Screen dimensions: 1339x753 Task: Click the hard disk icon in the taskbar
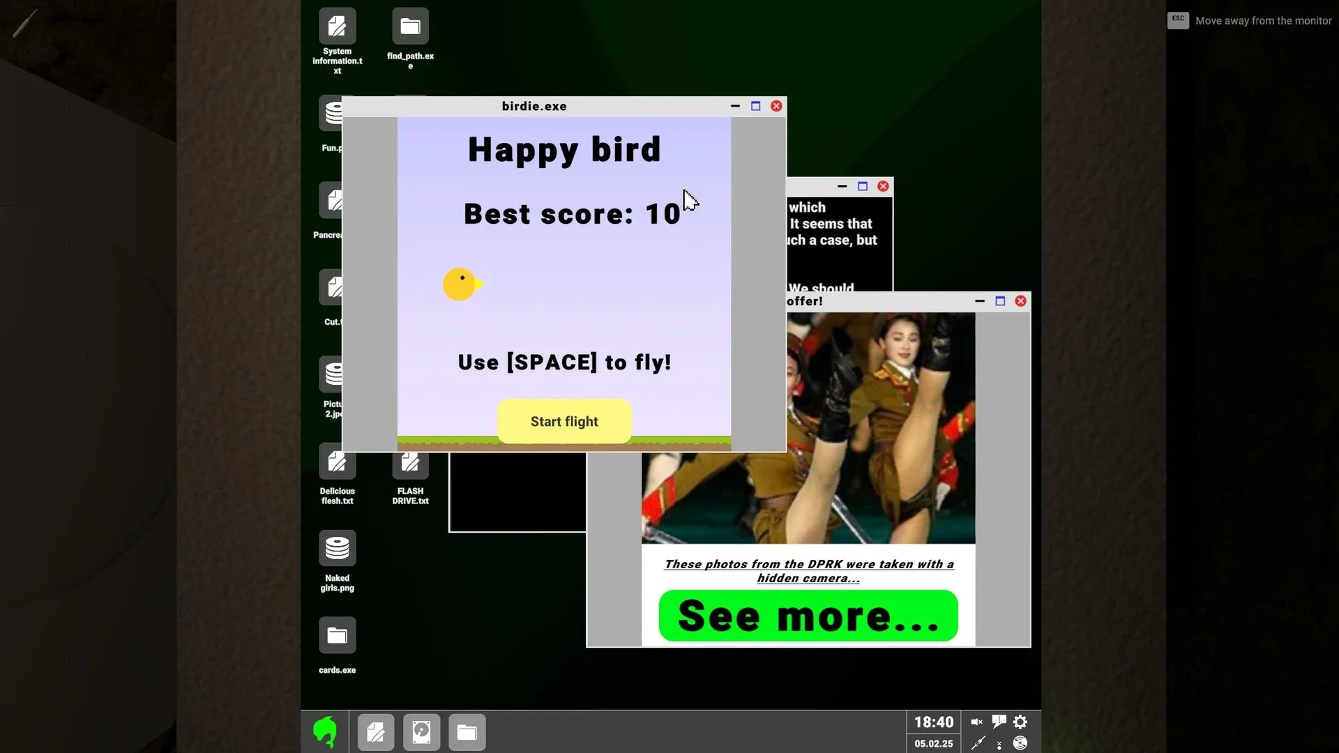(421, 732)
